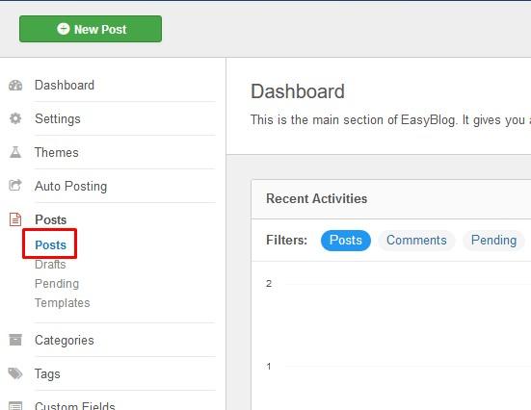
Task: Click the Themes flask icon
Action: pyautogui.click(x=15, y=152)
